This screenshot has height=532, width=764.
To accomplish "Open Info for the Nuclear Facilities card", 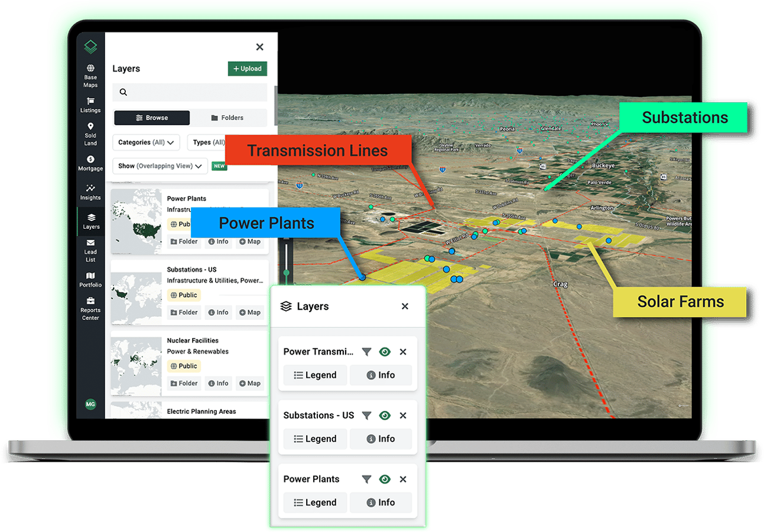I will tap(218, 383).
